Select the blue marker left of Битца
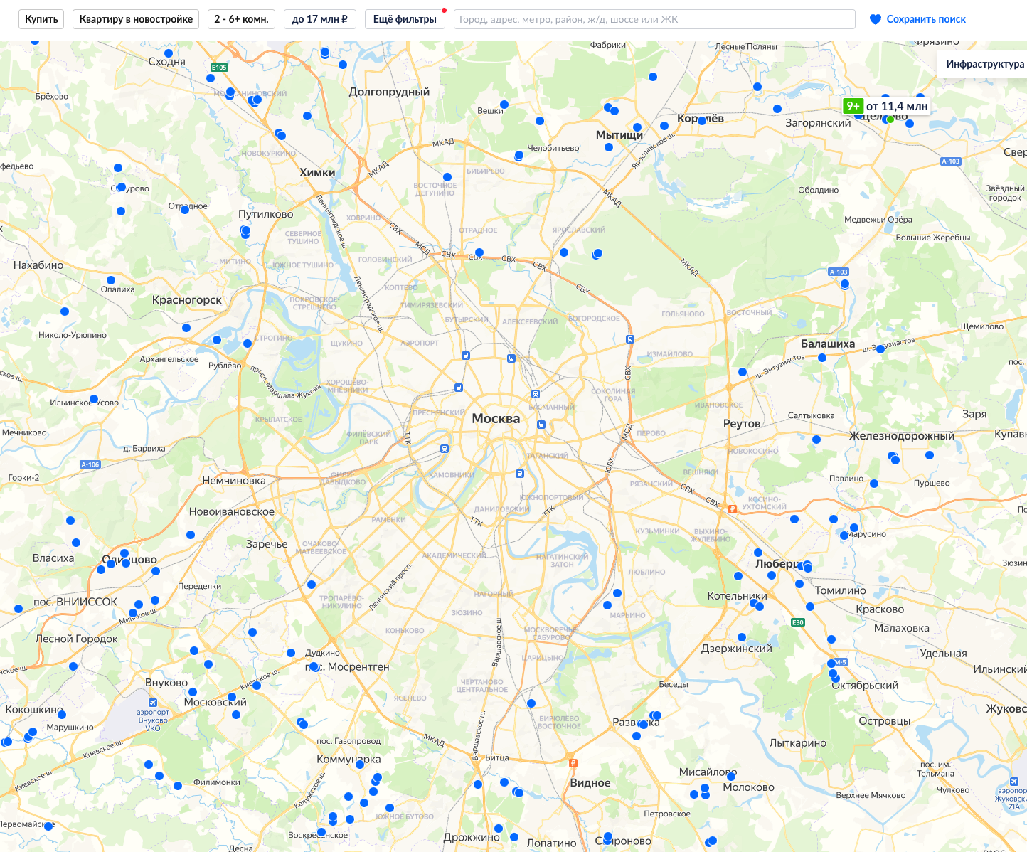Viewport: 1027px width, 852px height. pos(478,784)
